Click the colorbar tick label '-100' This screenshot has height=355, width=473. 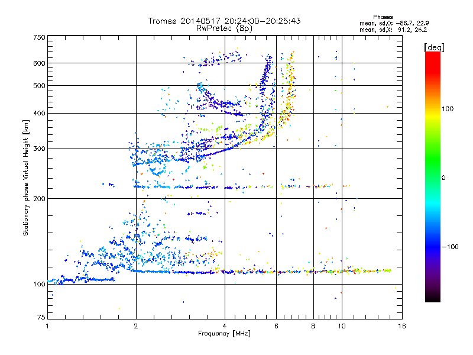[x=450, y=247]
